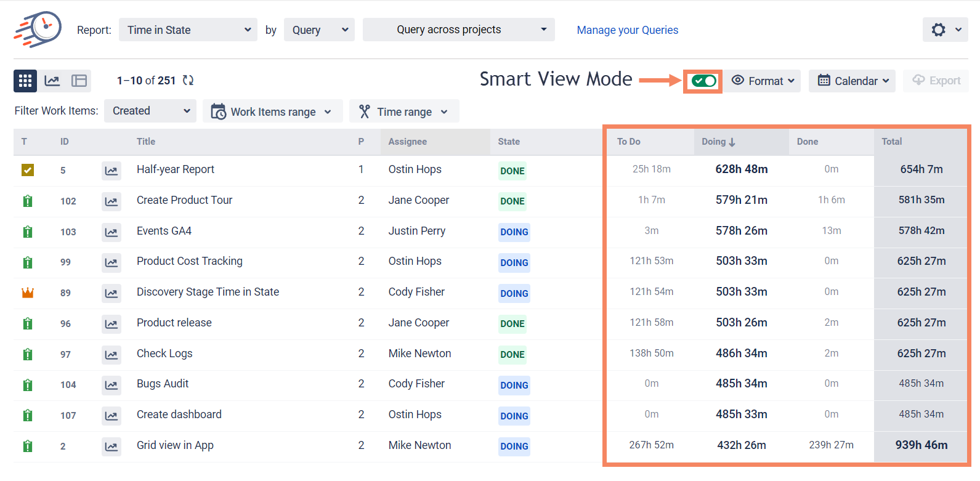980x481 pixels.
Task: Select the Create Product Tour title
Action: point(184,200)
